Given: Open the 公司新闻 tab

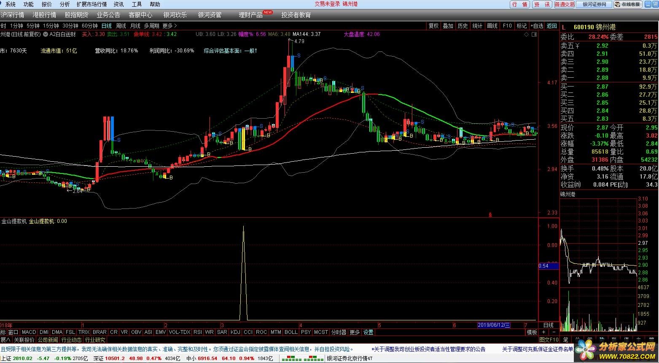Looking at the screenshot, I should point(48,340).
